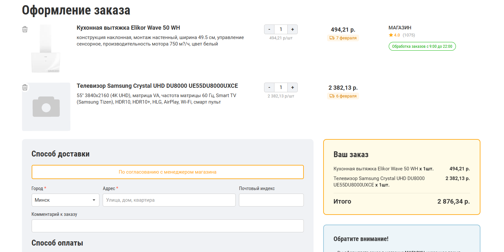
Task: Click the МАГАЗИН store name
Action: coord(400,28)
